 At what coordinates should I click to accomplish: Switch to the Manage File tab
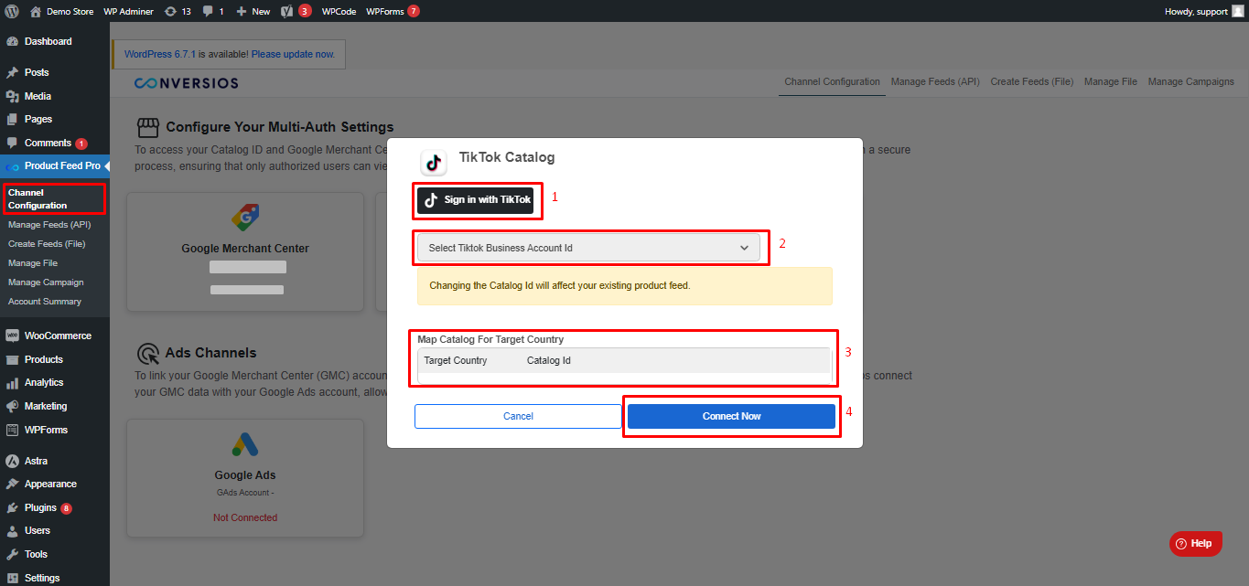pos(1111,81)
